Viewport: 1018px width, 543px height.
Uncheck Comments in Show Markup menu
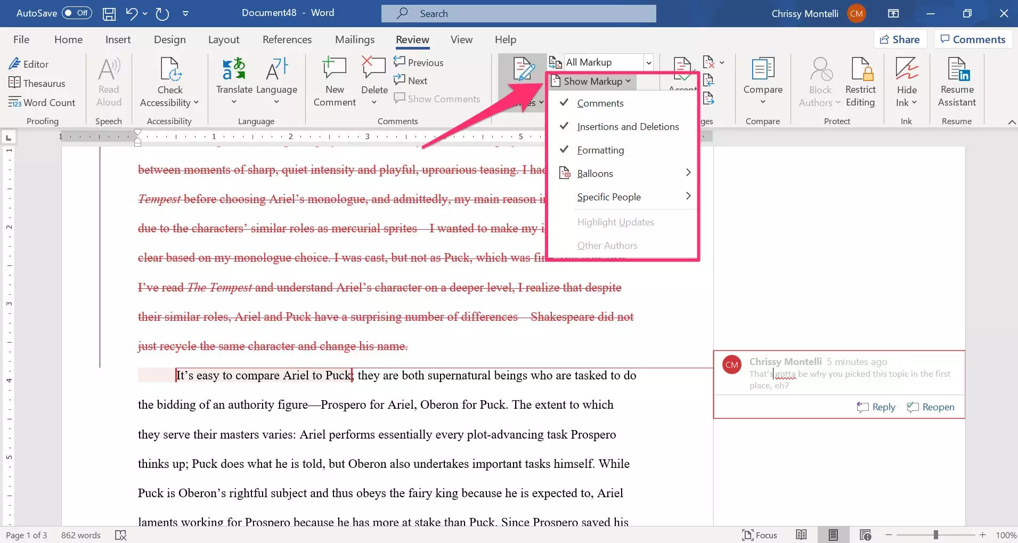point(600,103)
